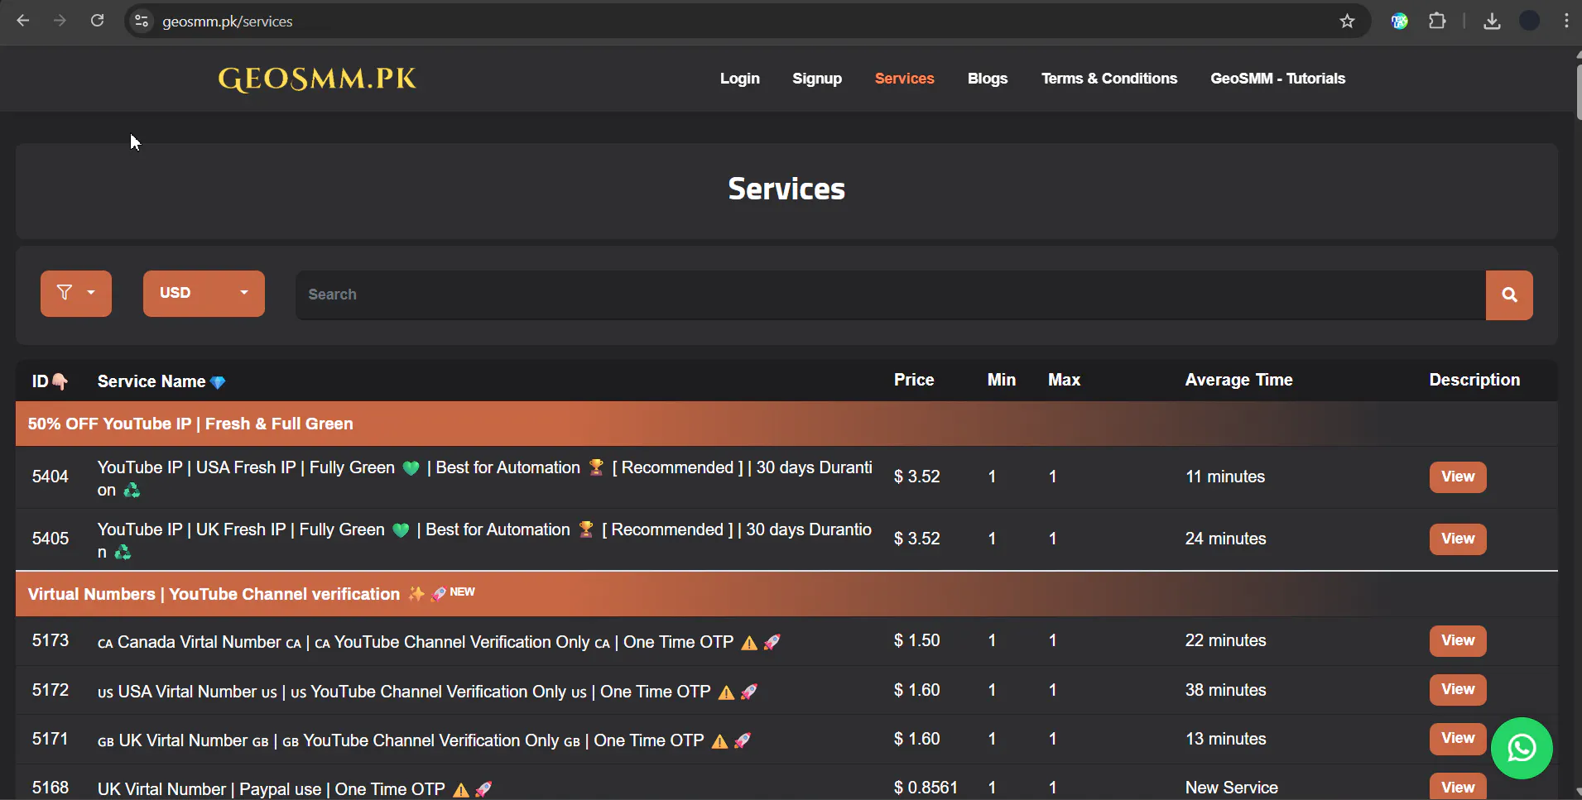Click the UK Virtal Number Paypal service
The image size is (1582, 800).
[295, 789]
